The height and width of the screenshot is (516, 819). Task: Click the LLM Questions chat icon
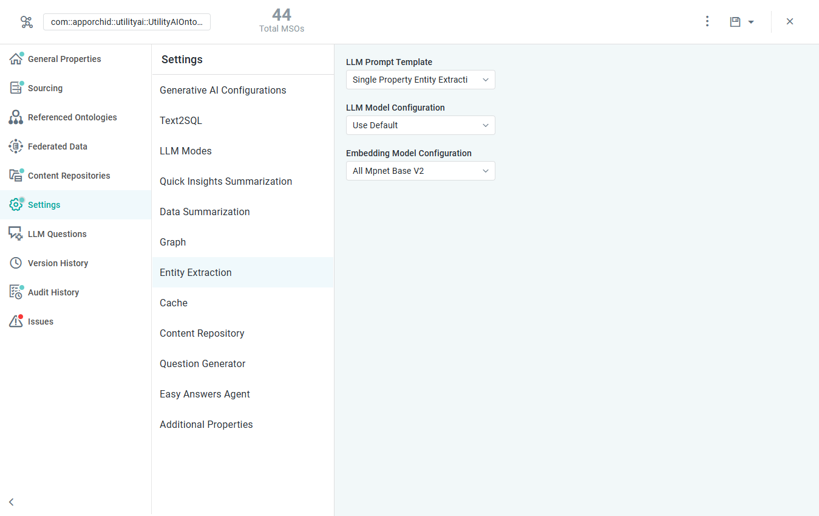16,234
